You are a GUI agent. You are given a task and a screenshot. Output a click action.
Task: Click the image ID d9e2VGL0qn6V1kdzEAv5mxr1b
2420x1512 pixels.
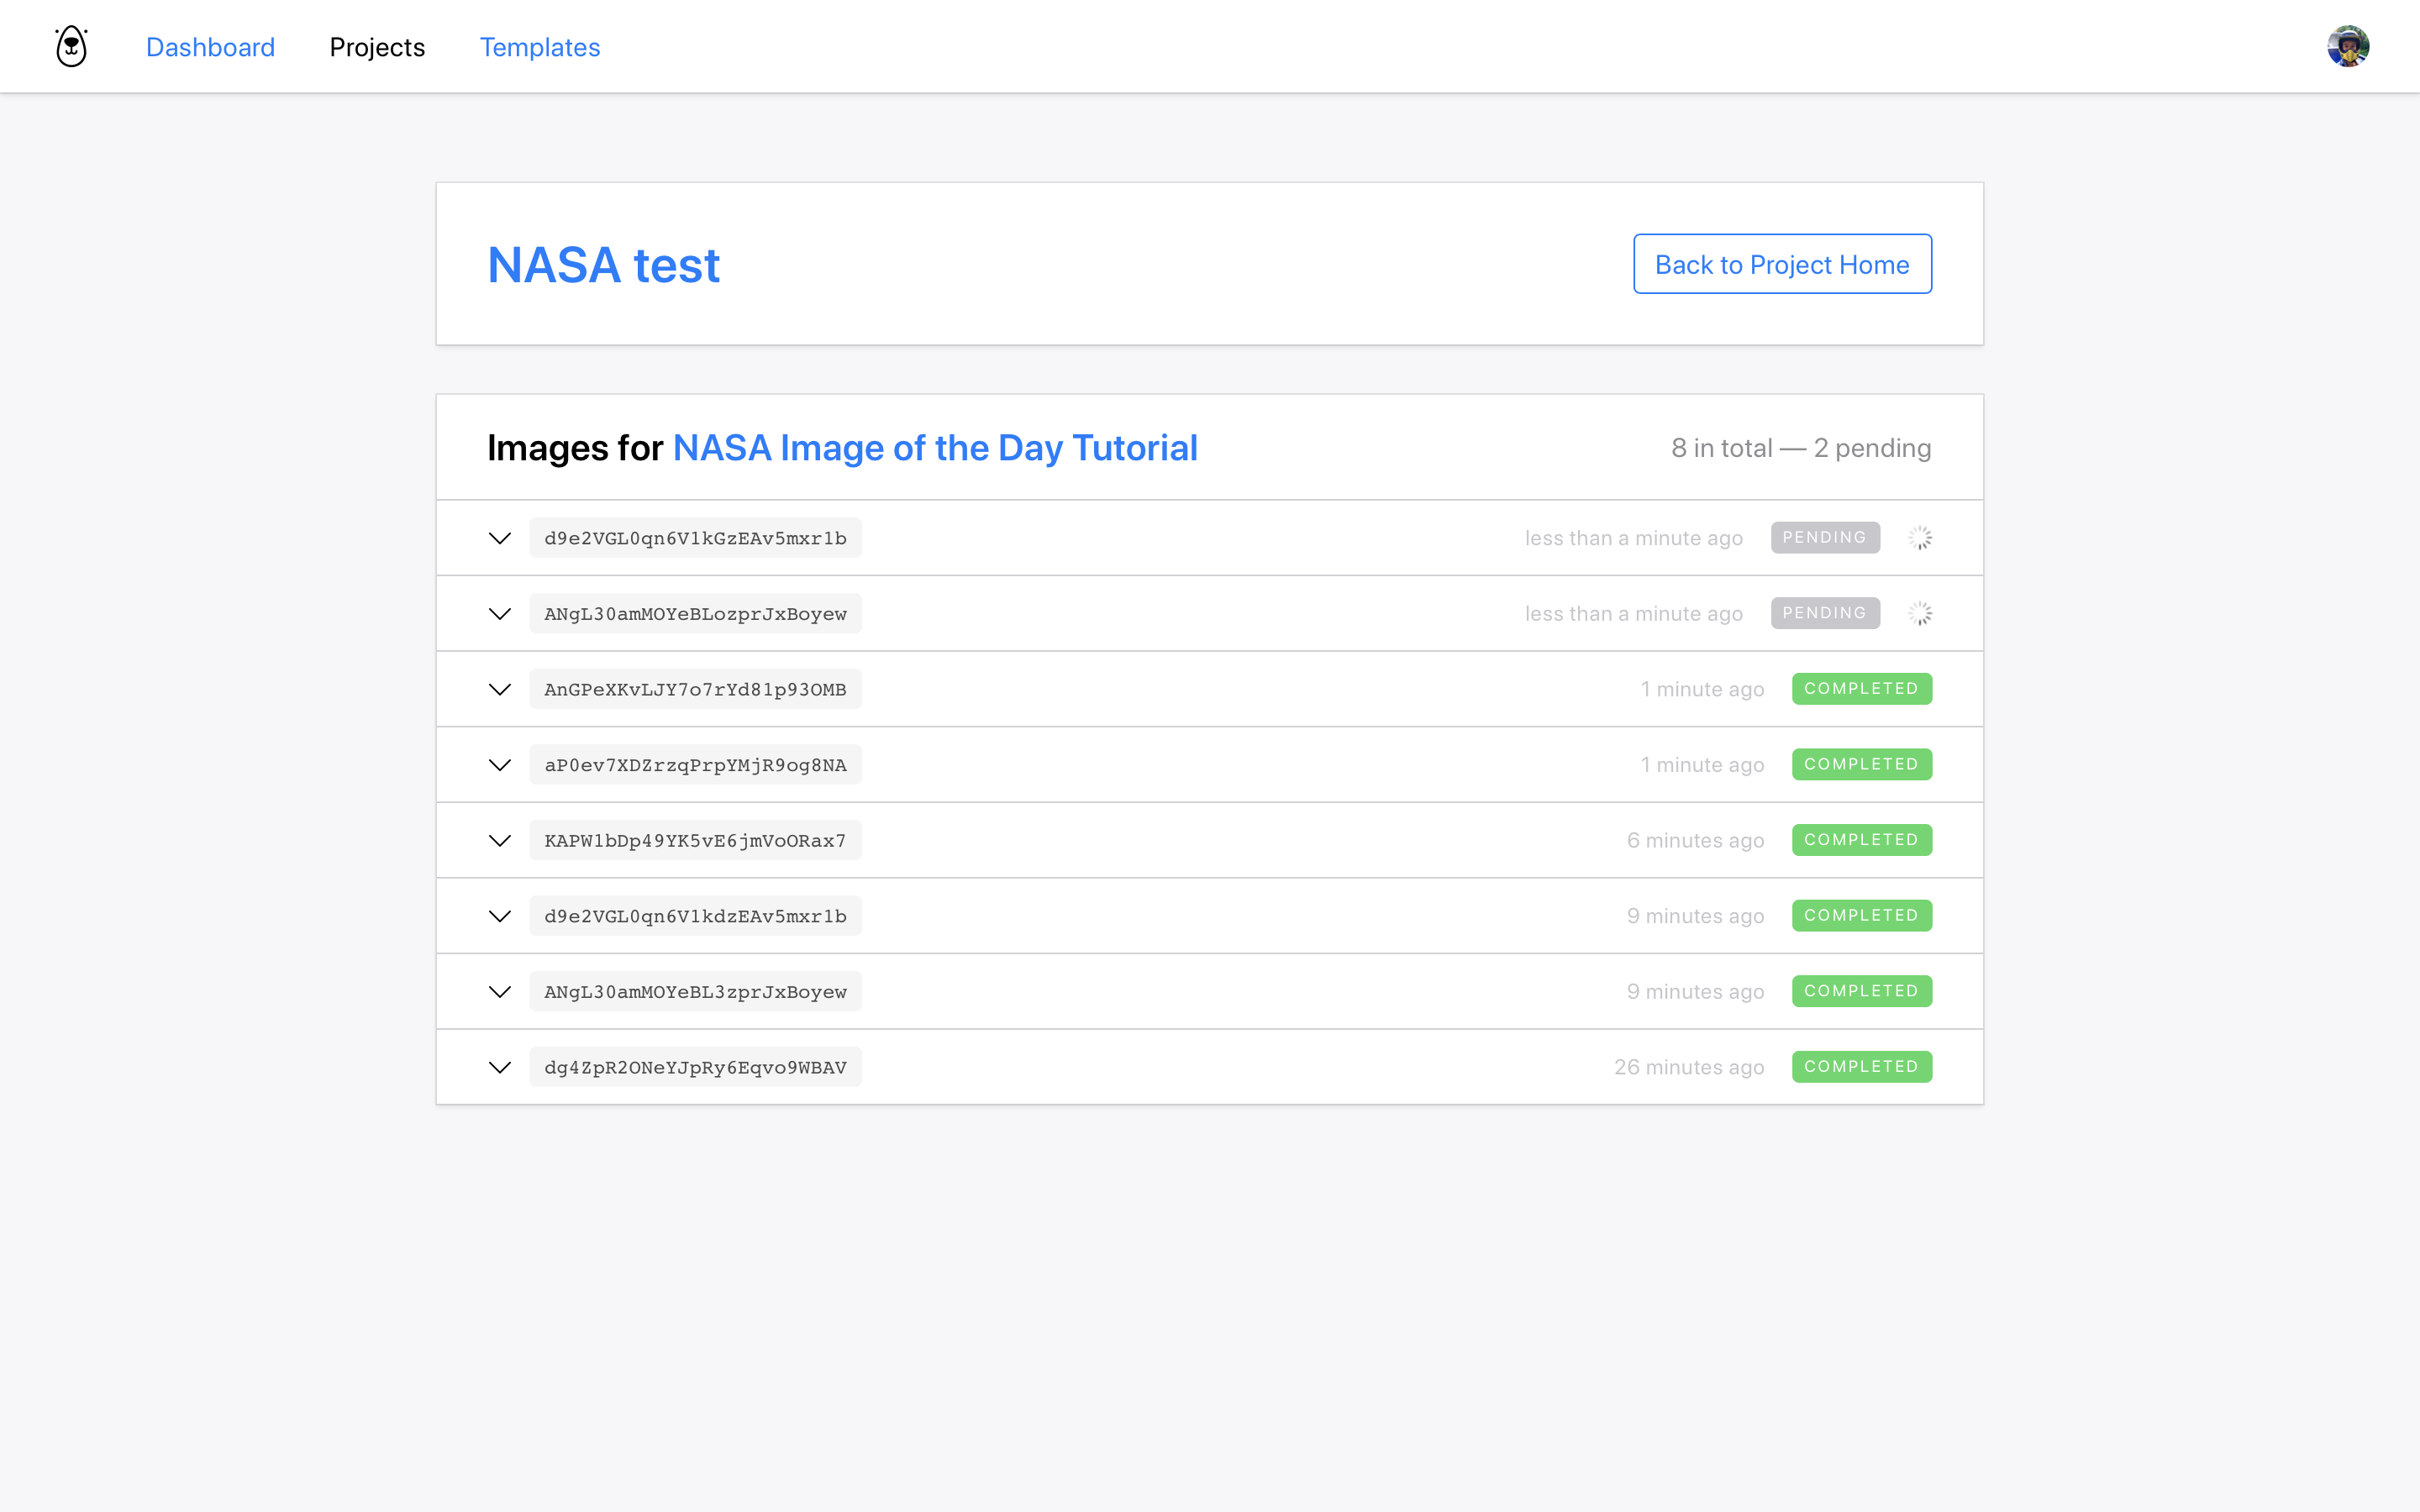point(695,916)
